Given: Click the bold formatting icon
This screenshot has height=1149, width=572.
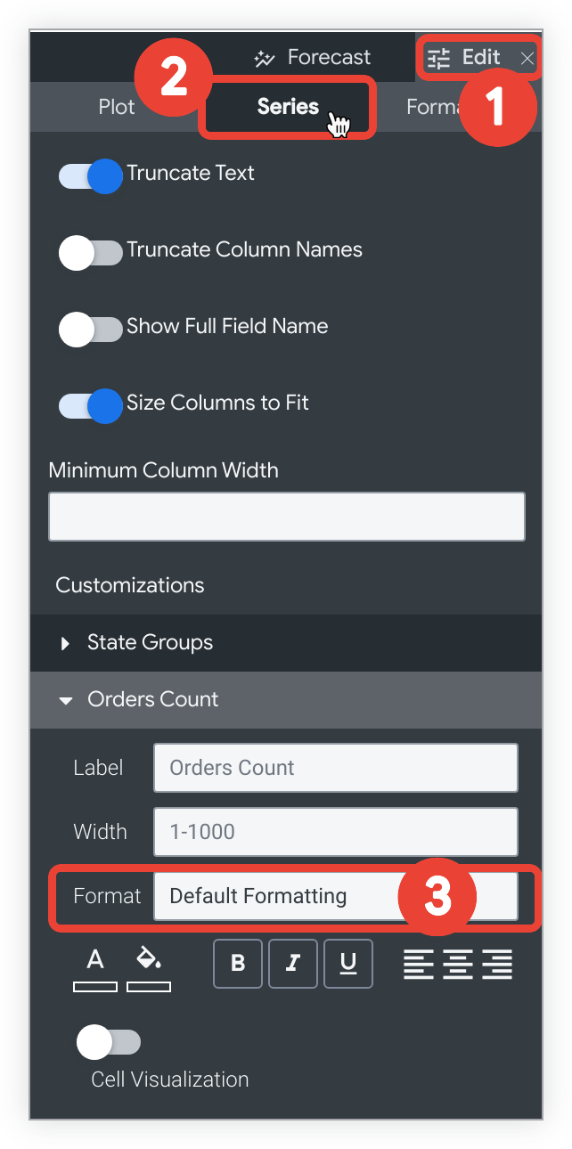Looking at the screenshot, I should point(238,964).
